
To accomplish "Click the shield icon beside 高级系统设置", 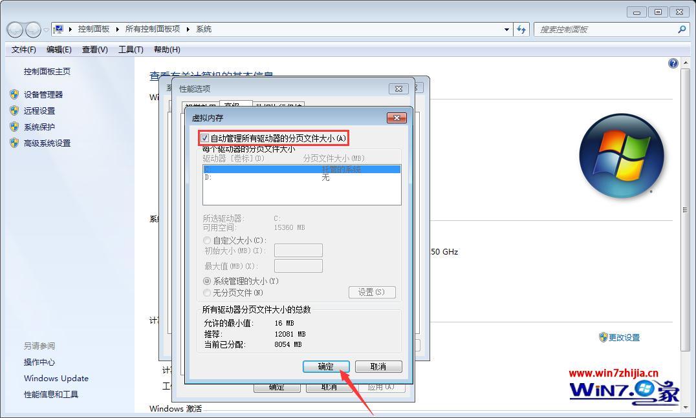I will click(x=14, y=143).
